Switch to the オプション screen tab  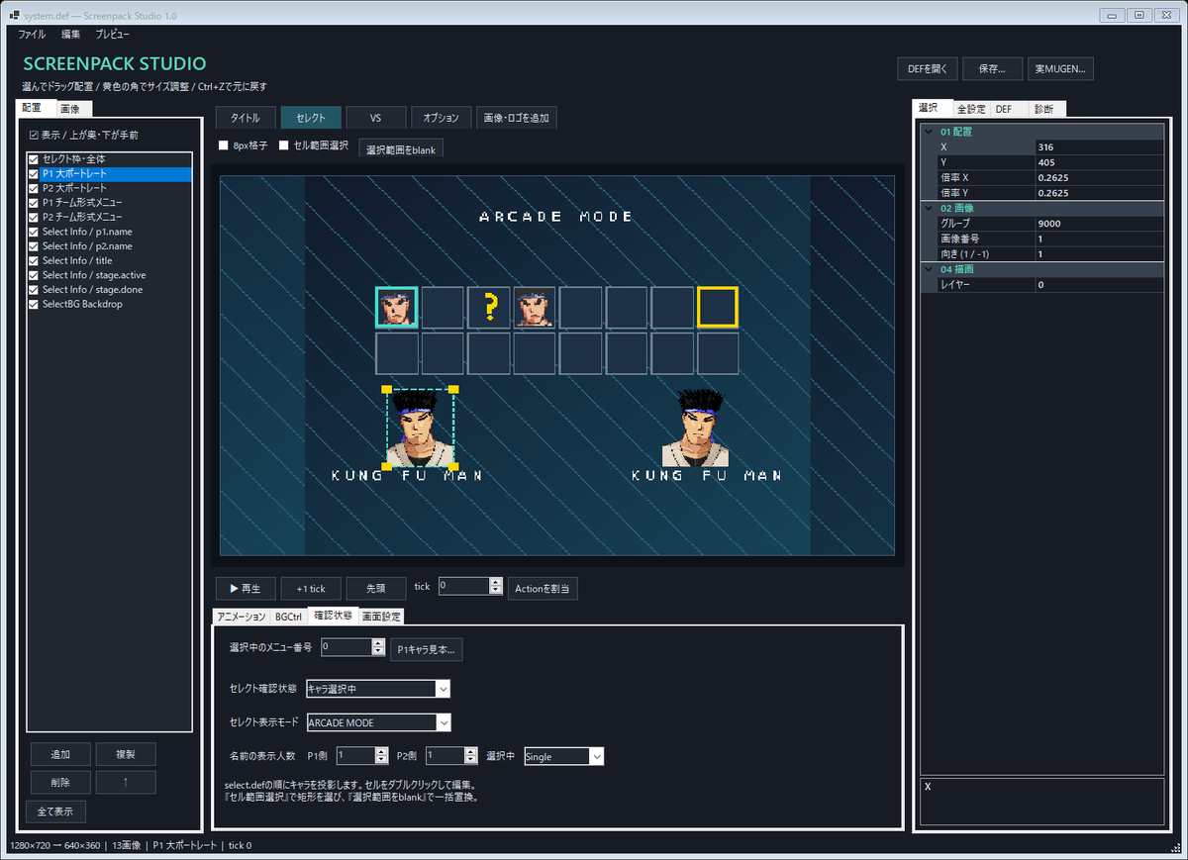[x=441, y=118]
